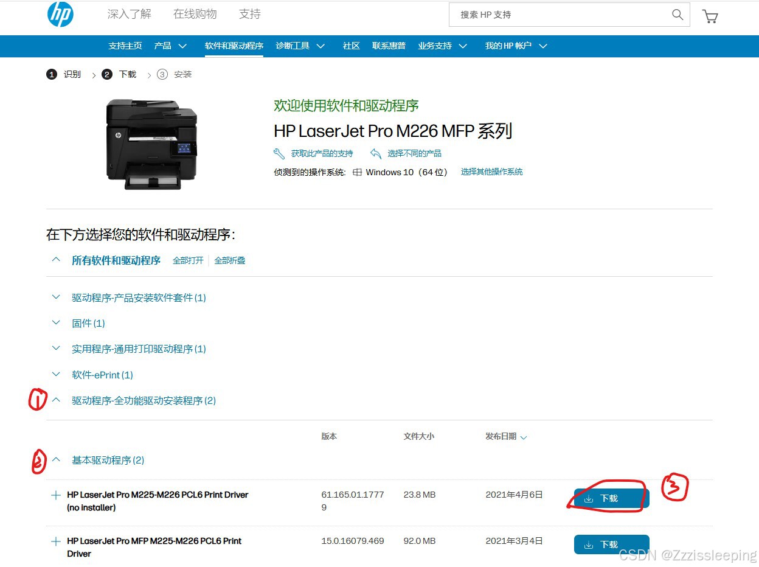Sort by the 发布日期 column header
This screenshot has width=759, height=567.
pyautogui.click(x=506, y=437)
